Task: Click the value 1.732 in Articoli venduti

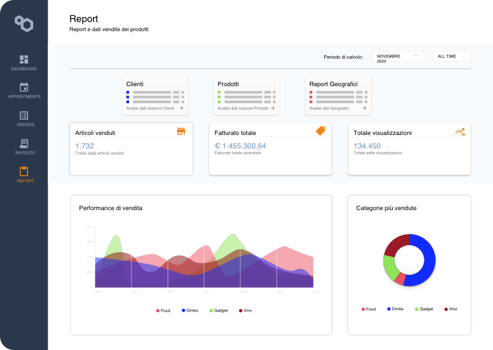Action: tap(84, 146)
